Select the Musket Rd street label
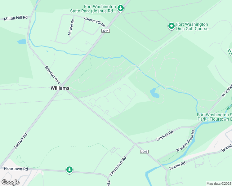Image resolution: width=232 pixels, height=186 pixels. click(71, 27)
